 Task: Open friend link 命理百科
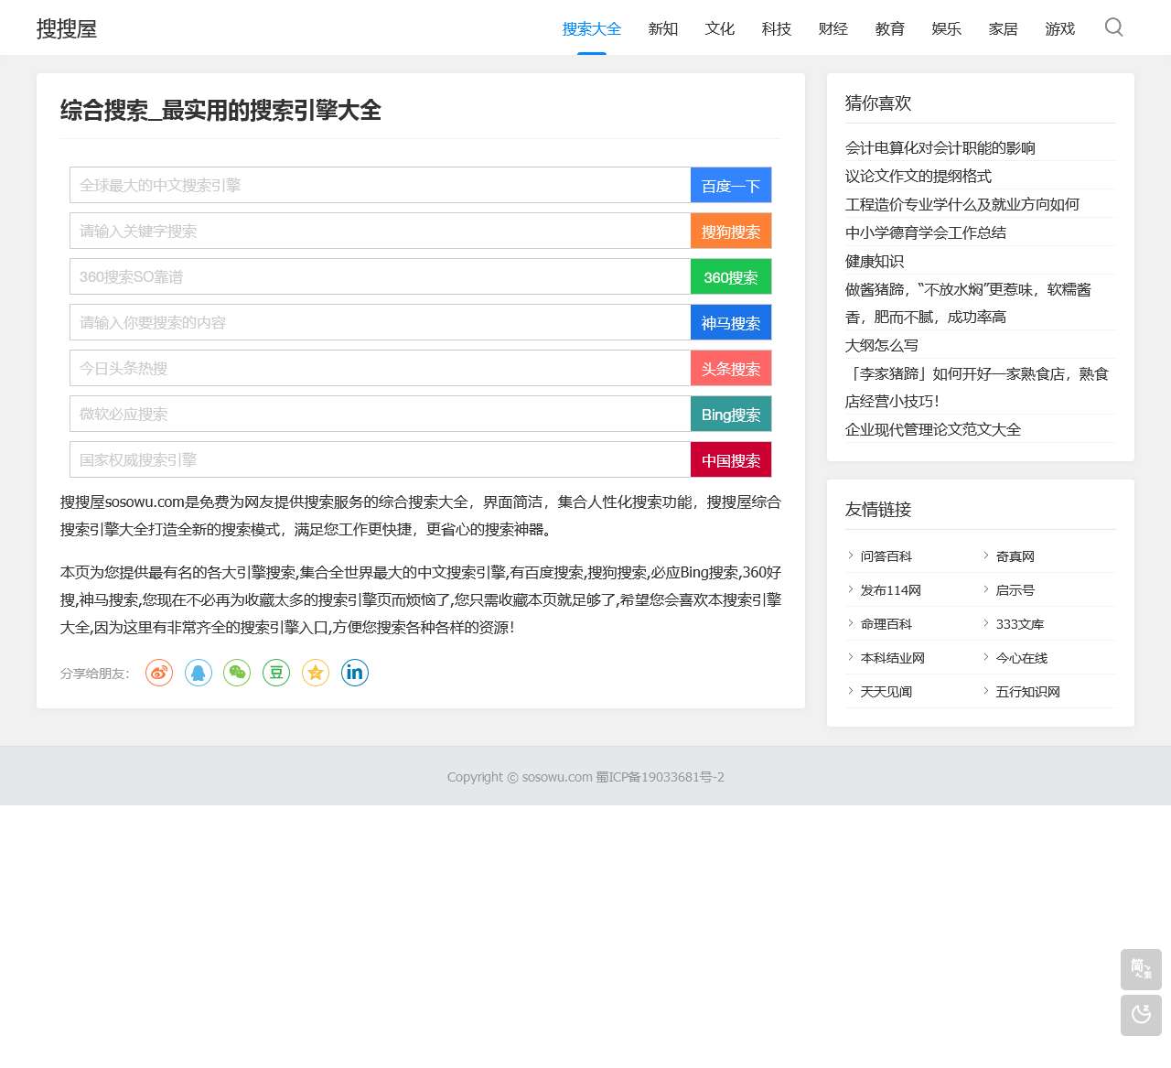pyautogui.click(x=886, y=624)
